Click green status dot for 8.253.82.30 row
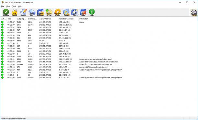This screenshot has height=120, width=198. [x=2, y=78]
